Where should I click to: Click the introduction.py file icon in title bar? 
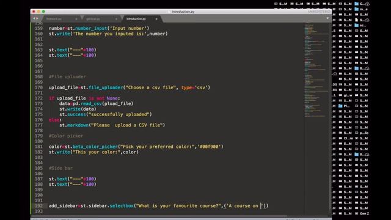(170, 12)
